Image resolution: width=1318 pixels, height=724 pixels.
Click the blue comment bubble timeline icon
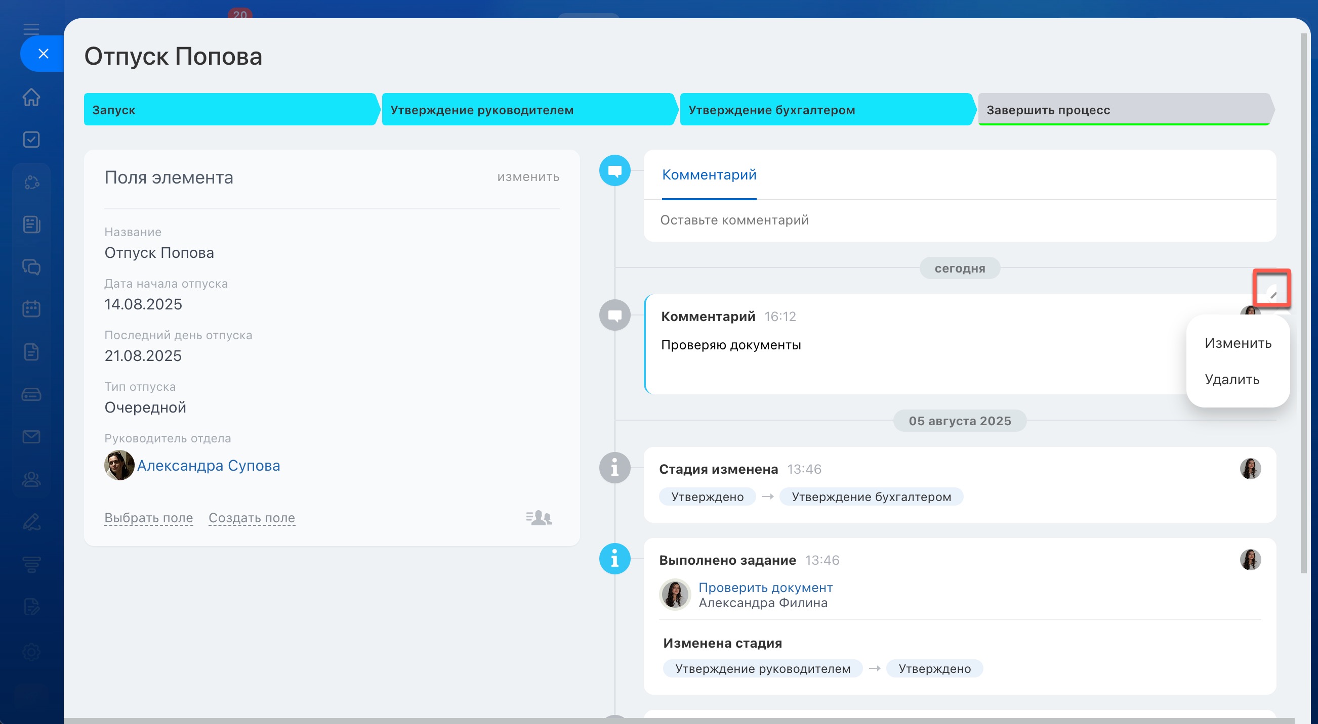614,171
